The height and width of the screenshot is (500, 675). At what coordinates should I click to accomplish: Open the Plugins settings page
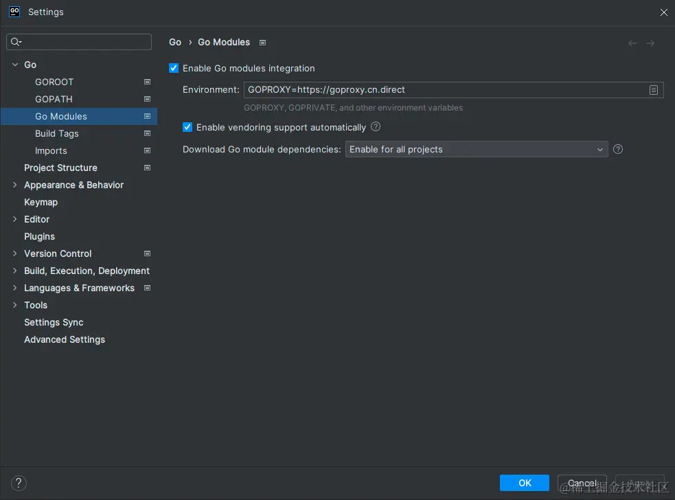pos(39,236)
